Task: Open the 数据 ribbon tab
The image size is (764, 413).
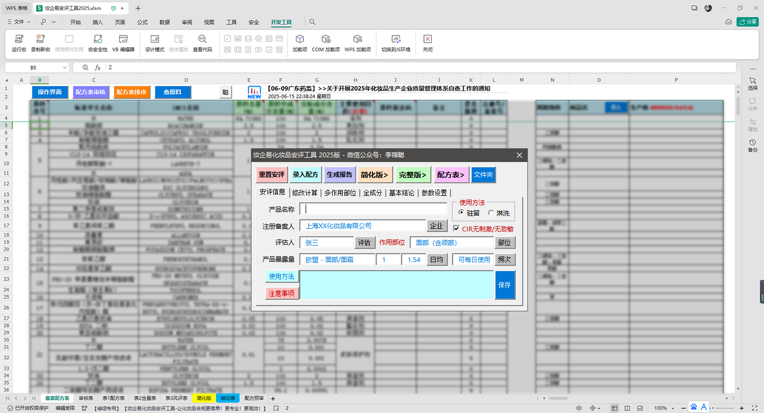Action: coord(164,22)
